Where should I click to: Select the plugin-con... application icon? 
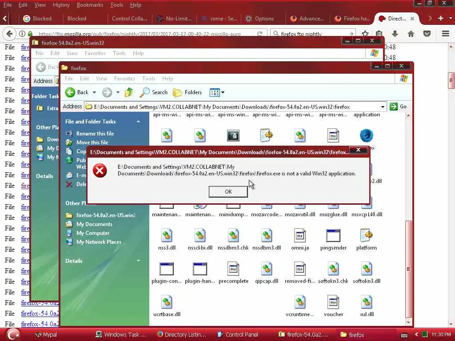tap(167, 269)
